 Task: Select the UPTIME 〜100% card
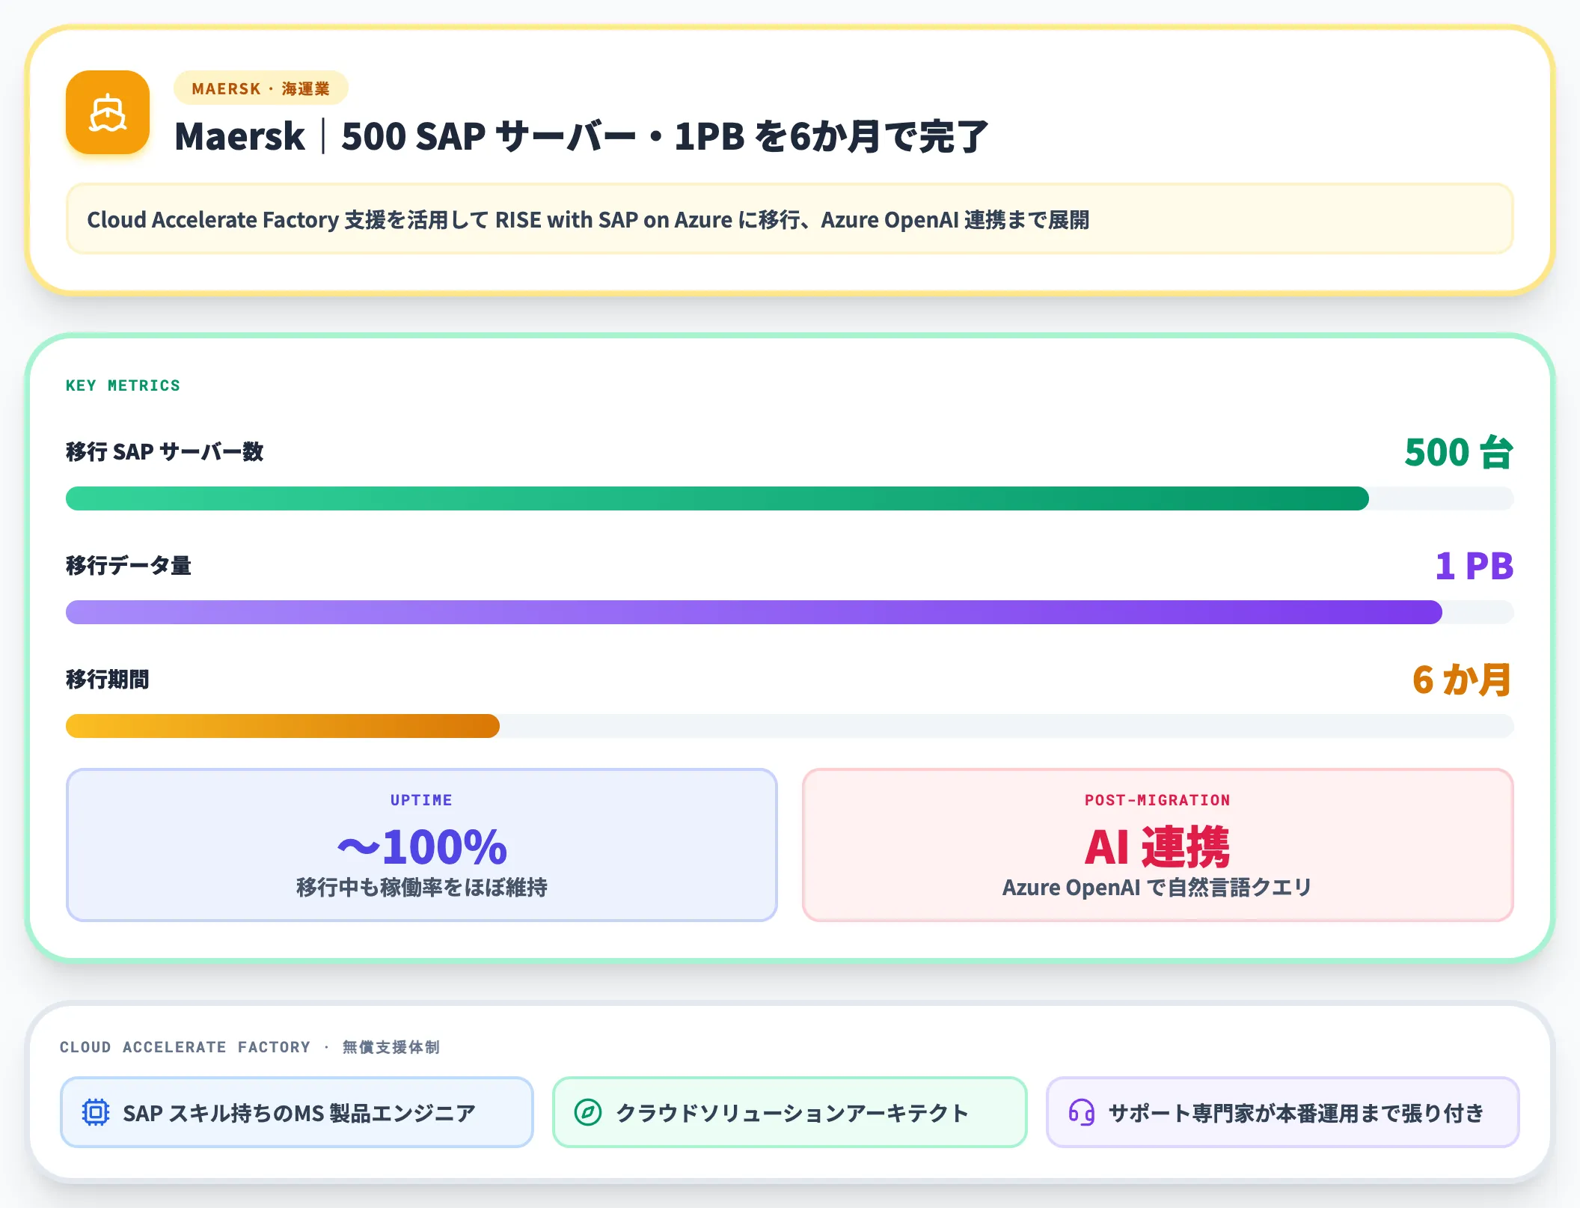(422, 845)
